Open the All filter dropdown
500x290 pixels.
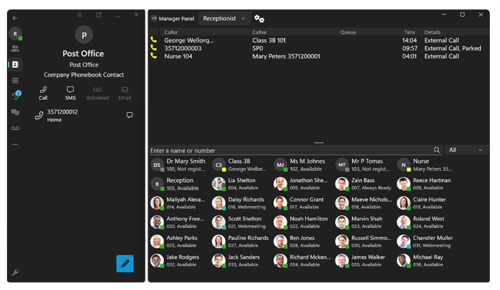(466, 150)
